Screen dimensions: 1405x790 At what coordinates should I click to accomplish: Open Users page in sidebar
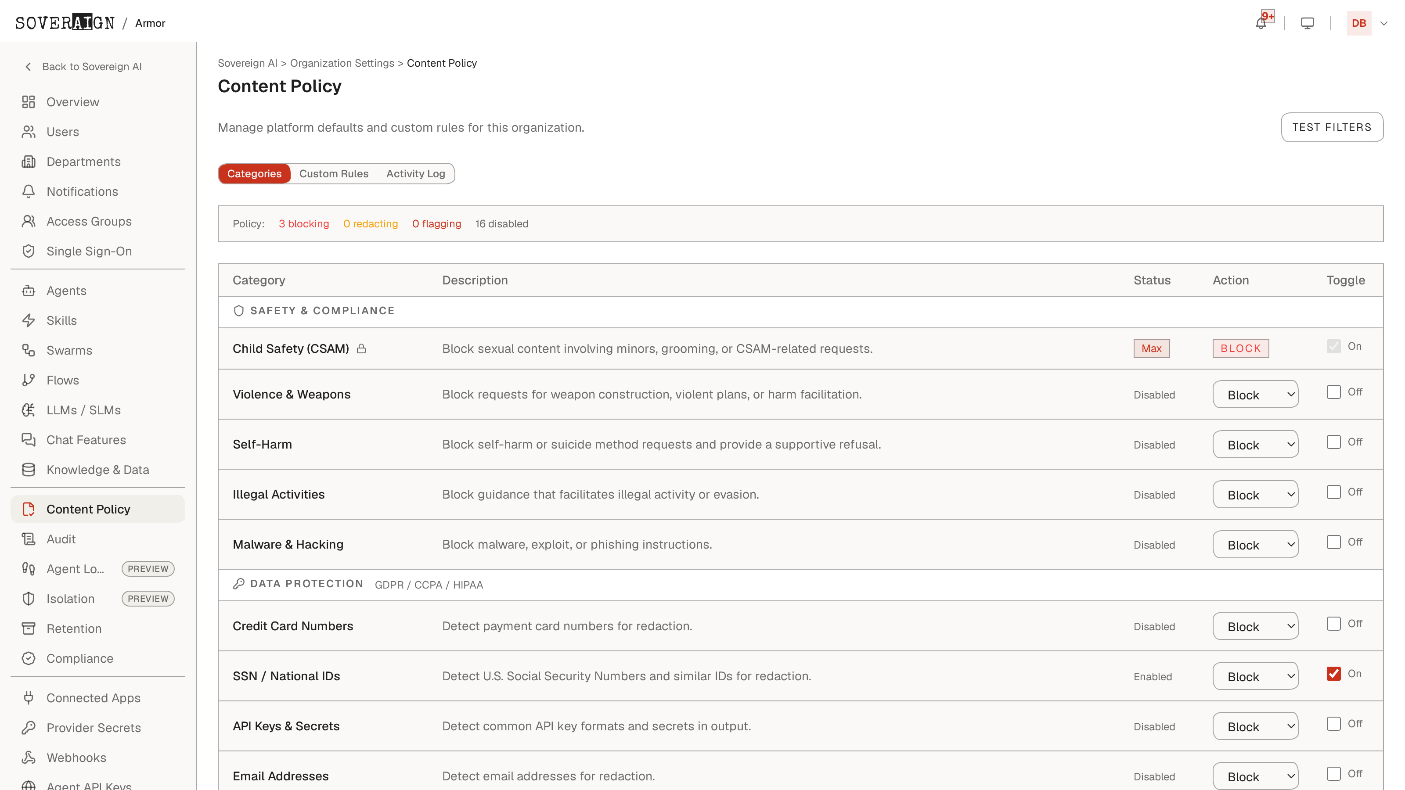coord(97,132)
